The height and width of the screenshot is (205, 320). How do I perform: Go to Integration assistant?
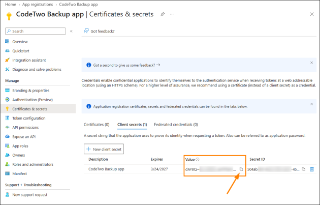pyautogui.click(x=29, y=60)
